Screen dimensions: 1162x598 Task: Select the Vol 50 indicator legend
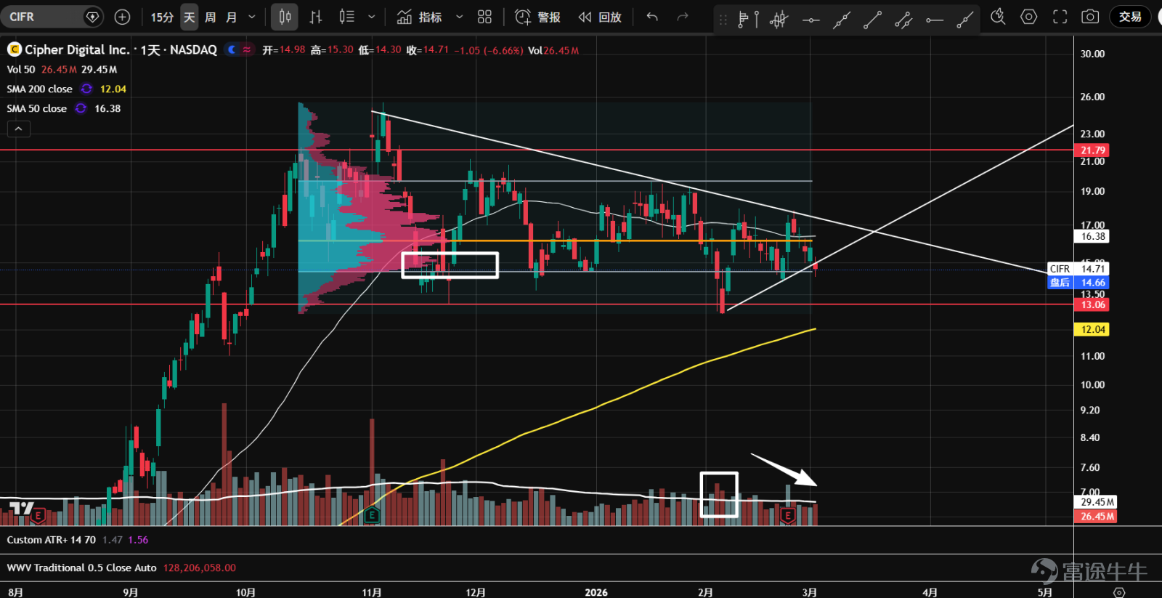[21, 70]
